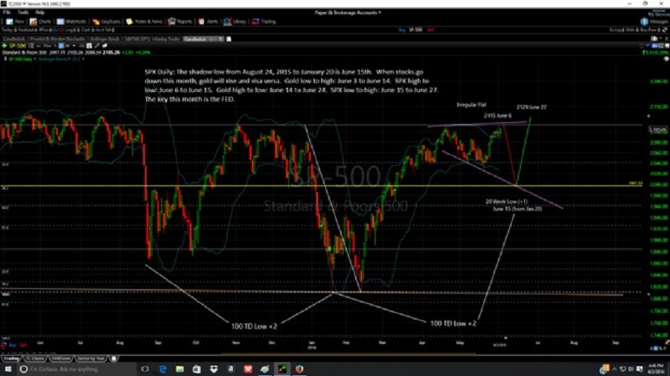Screen dimensions: 670x376
Task: Select the Trading bottom tab
Action: [x=11, y=358]
